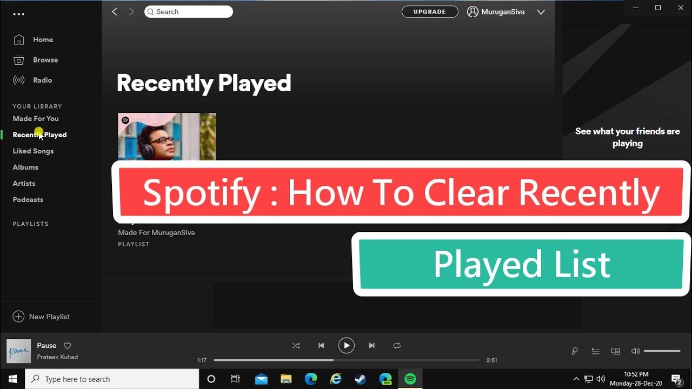Mute with the volume speaker icon
The height and width of the screenshot is (389, 692).
pyautogui.click(x=635, y=351)
